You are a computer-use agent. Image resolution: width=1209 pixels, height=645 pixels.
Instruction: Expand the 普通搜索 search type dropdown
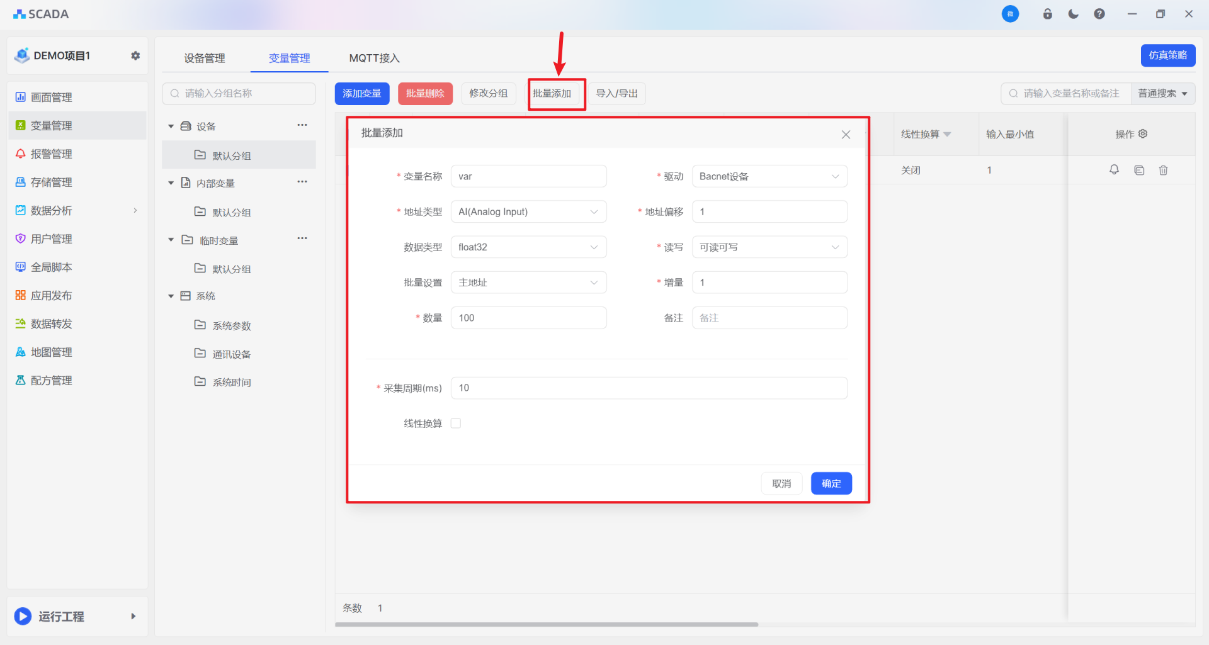1162,94
